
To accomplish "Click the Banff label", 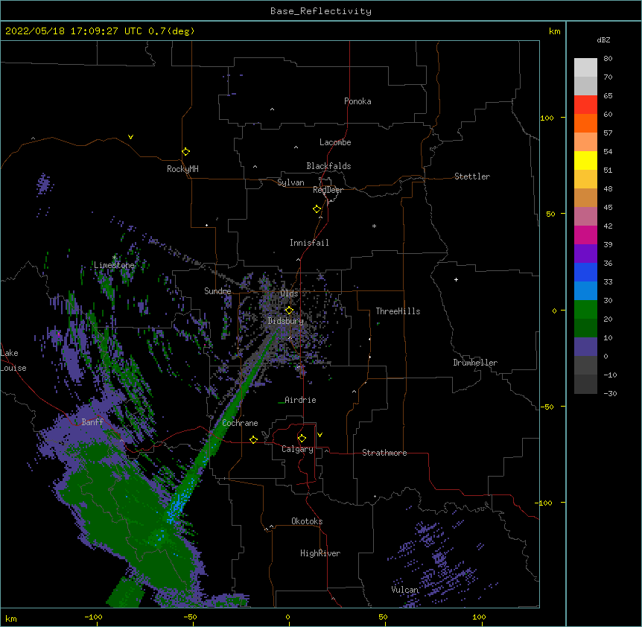I will [x=92, y=422].
